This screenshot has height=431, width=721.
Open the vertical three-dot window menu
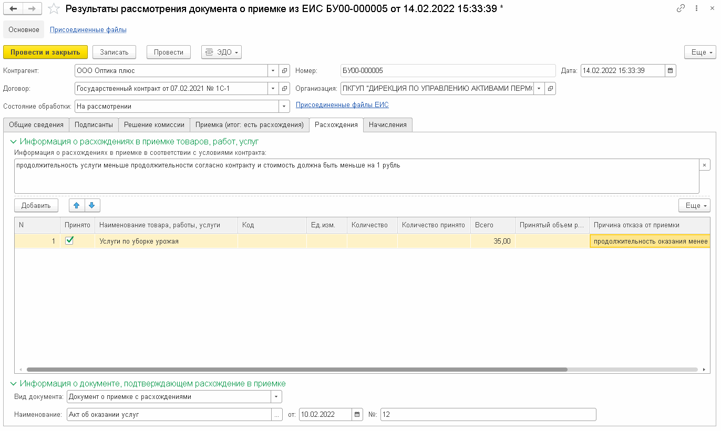696,8
